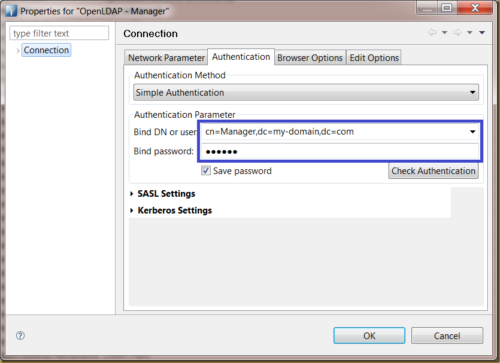Image resolution: width=500 pixels, height=363 pixels.
Task: Open the Edit Options tab
Action: point(374,58)
